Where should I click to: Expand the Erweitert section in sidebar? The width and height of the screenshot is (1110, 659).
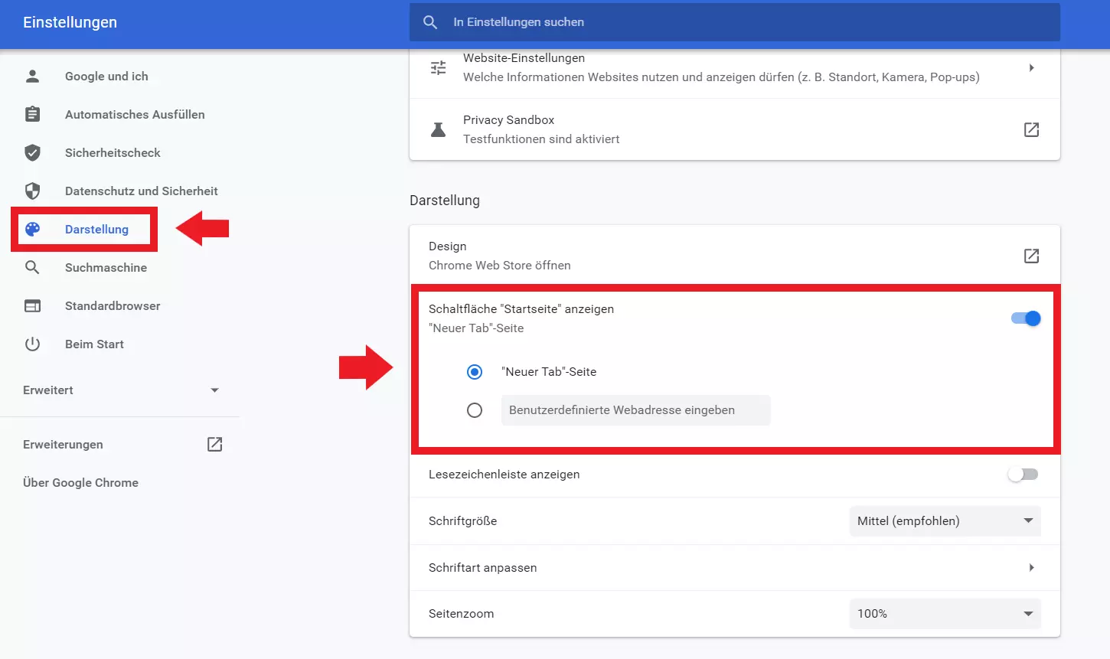[121, 390]
